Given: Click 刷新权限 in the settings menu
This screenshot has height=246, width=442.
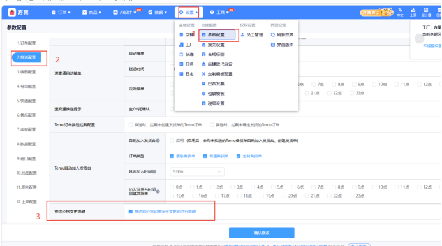Looking at the screenshot, I should tap(282, 34).
